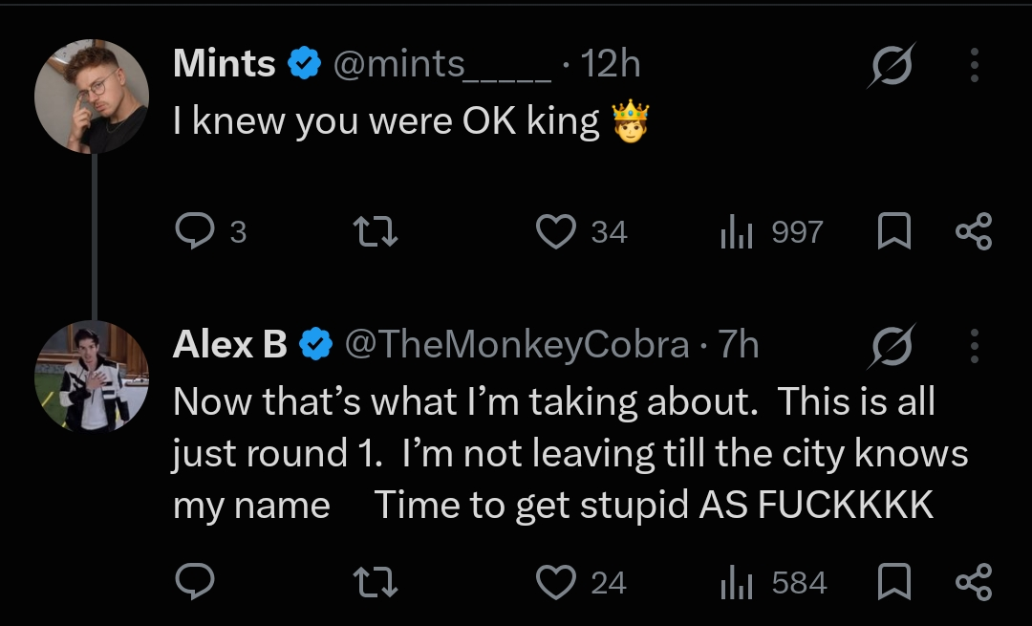This screenshot has width=1032, height=626.
Task: Share the Mints tweet
Action: coord(974,231)
